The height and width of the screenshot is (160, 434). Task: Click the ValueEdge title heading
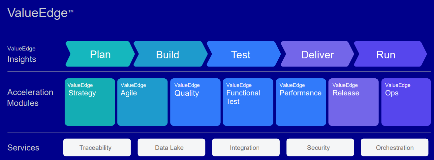click(x=40, y=13)
